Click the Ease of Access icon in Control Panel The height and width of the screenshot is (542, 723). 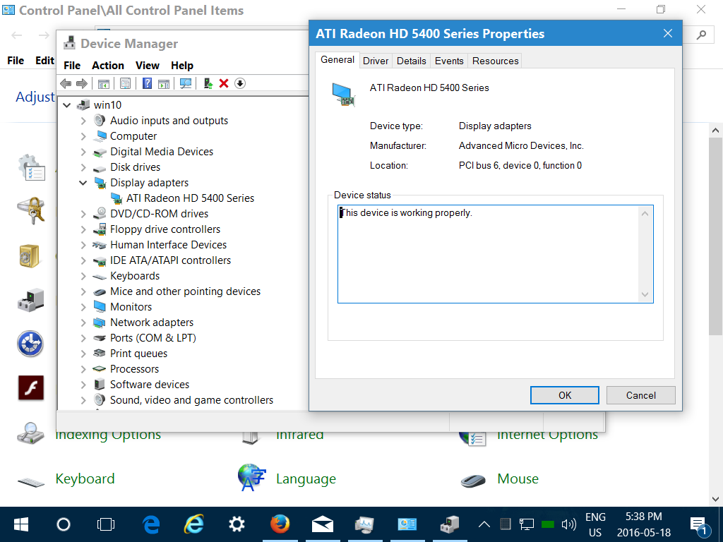click(x=30, y=344)
